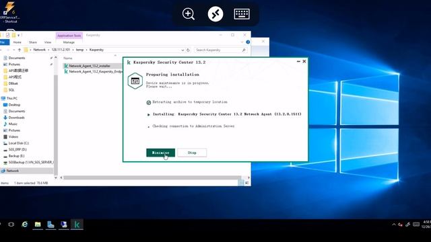This screenshot has width=431, height=242.
Task: Click the temp segment in the address path
Action: point(79,50)
